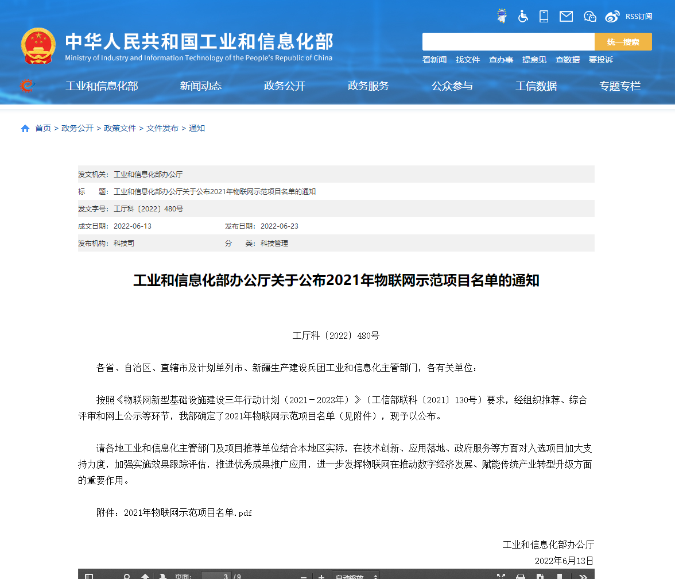This screenshot has width=675, height=579.
Task: Open the 政务服务 menu item
Action: 368,86
